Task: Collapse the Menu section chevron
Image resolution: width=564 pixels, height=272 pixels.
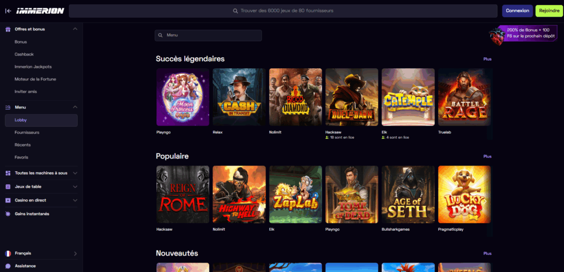Action: [x=75, y=107]
